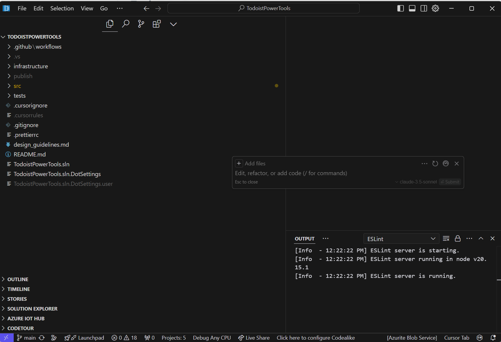Expand the publish folder

coord(143,76)
